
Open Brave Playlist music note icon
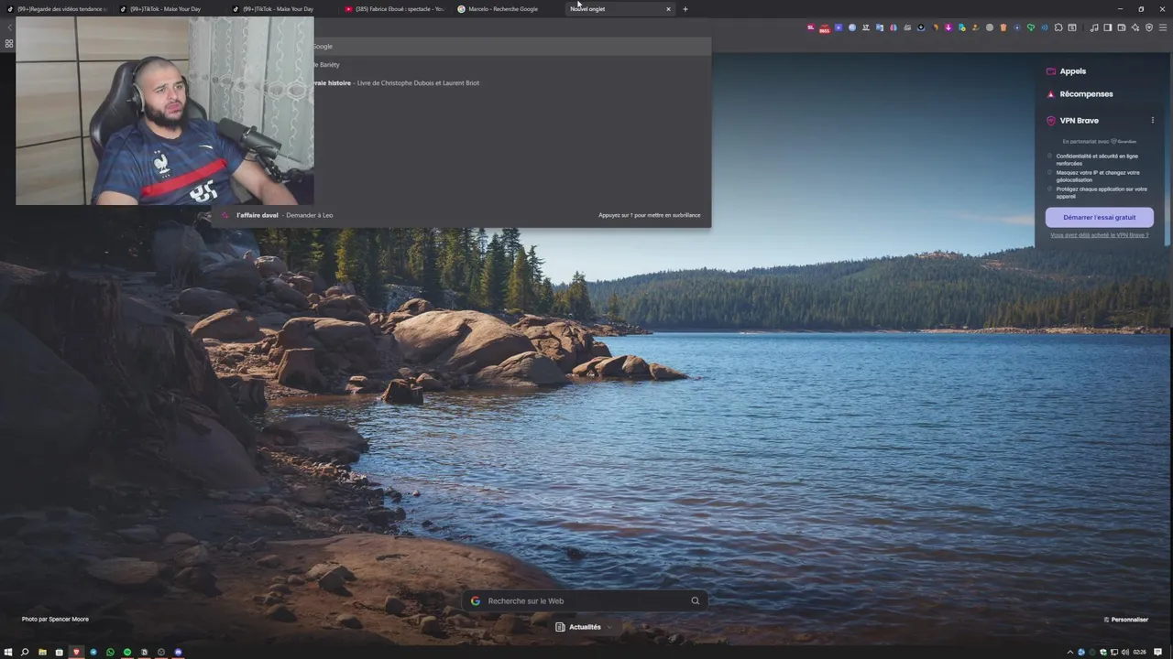pos(1094,27)
